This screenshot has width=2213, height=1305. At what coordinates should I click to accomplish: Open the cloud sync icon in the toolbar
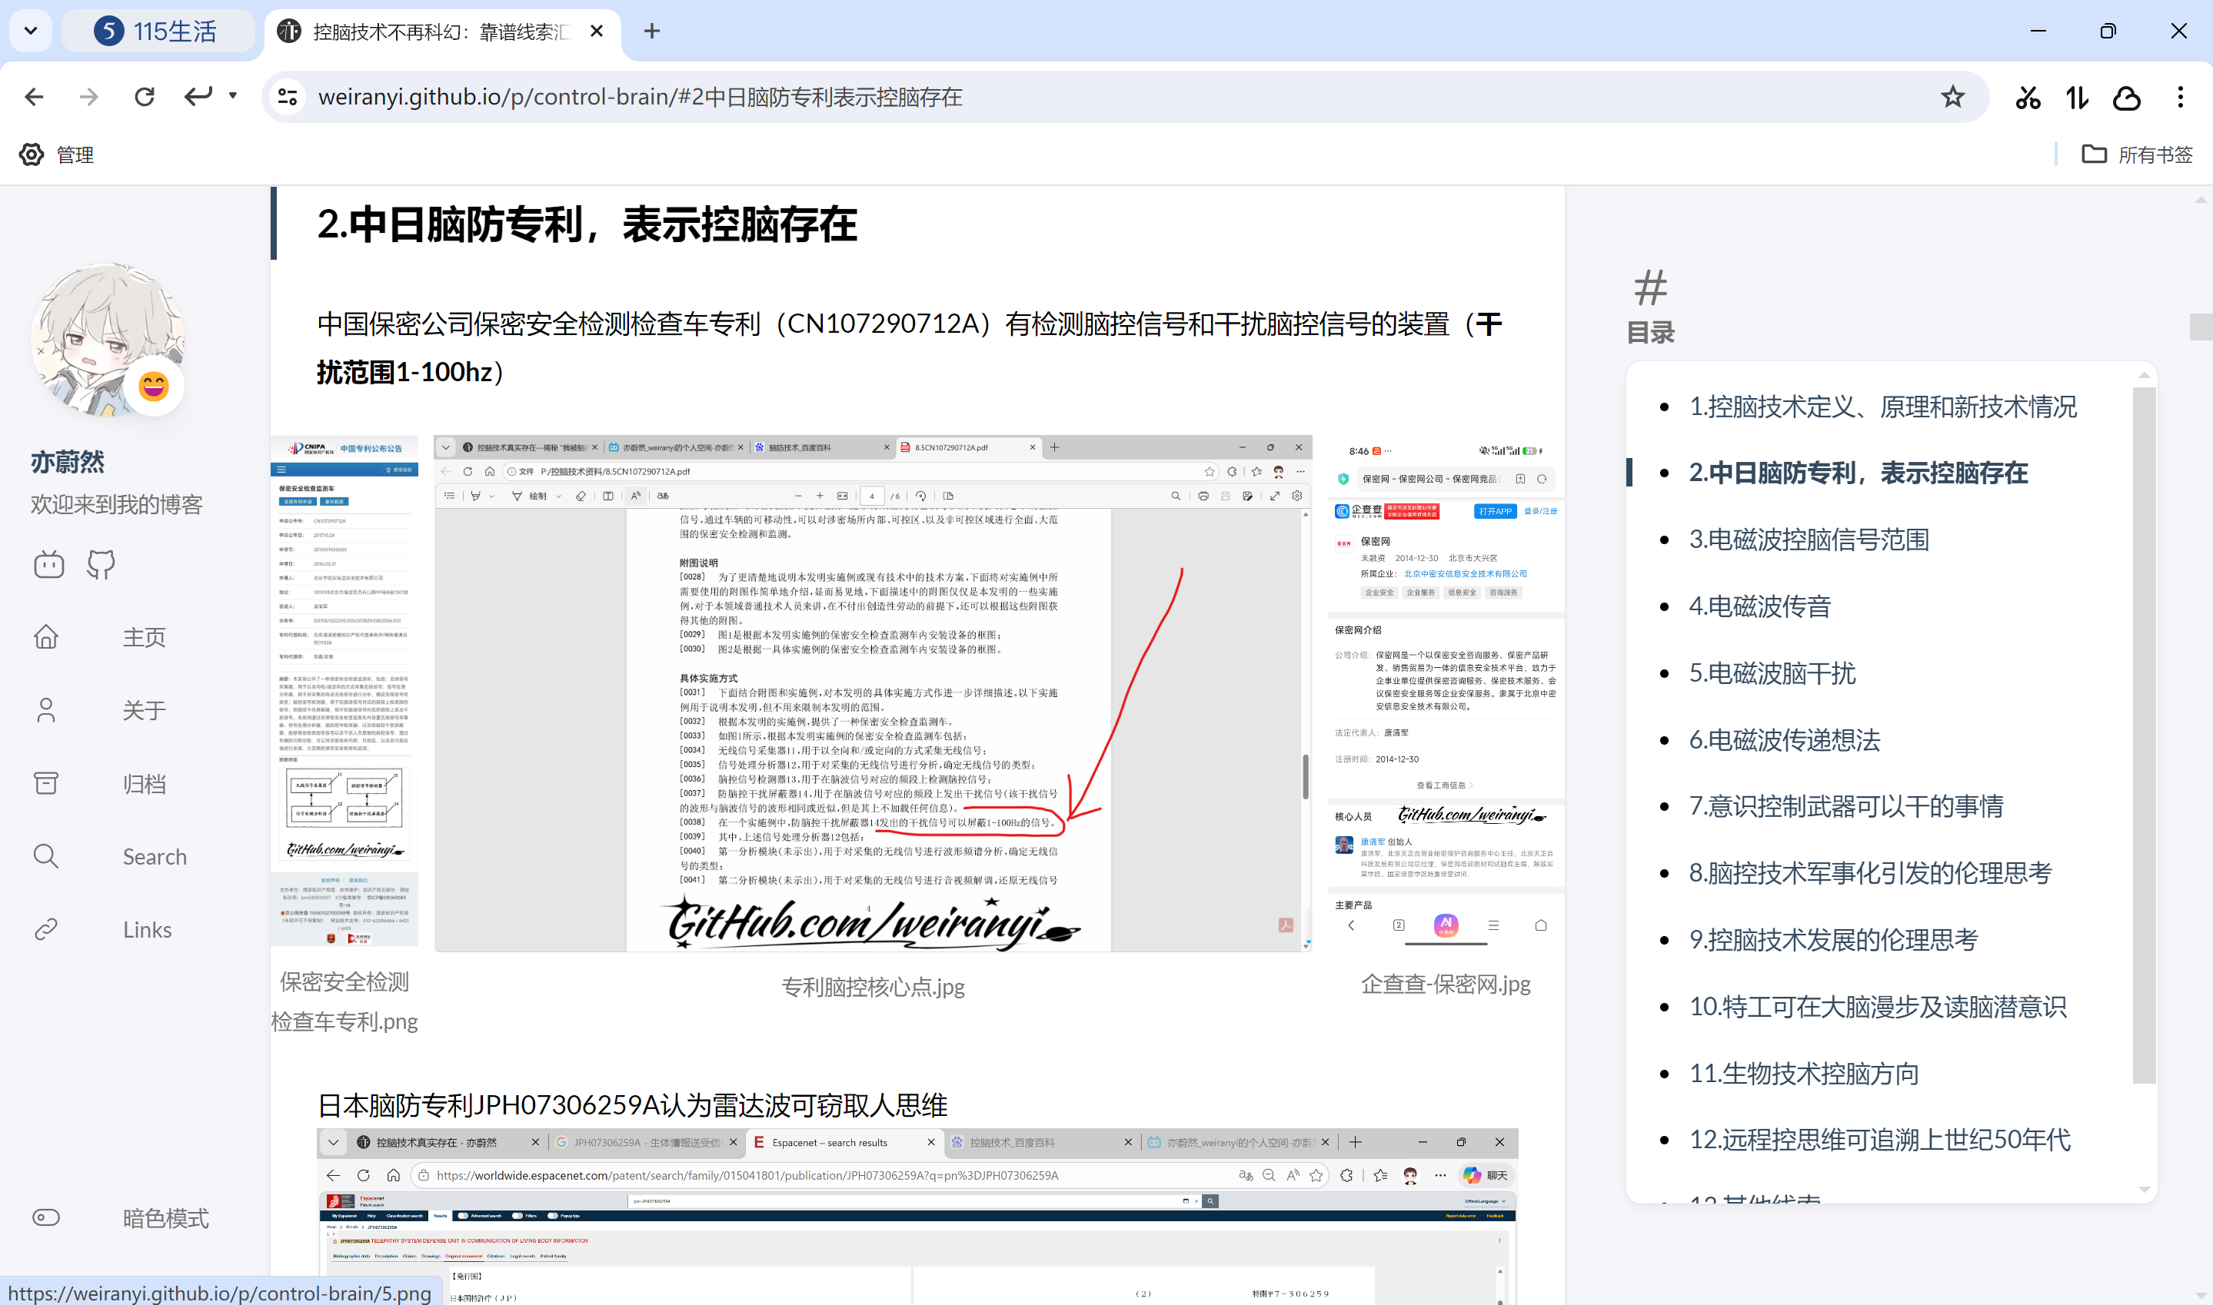coord(2127,97)
